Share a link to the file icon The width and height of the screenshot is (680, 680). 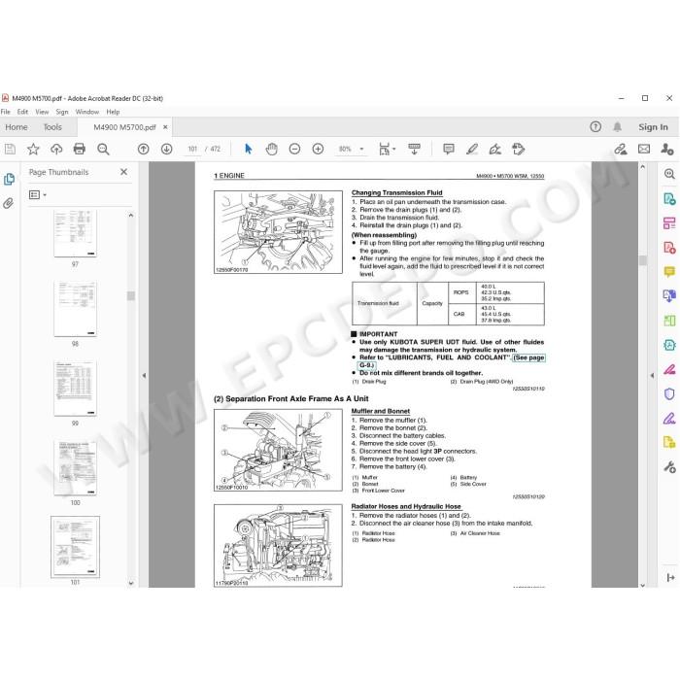(621, 150)
